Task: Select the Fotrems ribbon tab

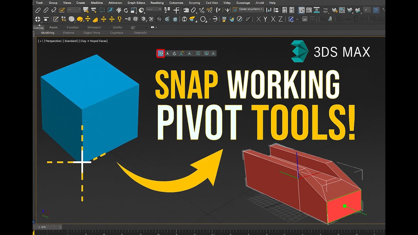Action: (x=69, y=33)
